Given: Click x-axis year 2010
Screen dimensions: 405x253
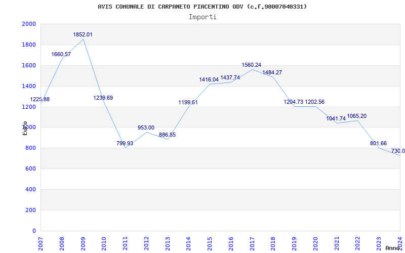Looking at the screenshot, I should 104,243.
